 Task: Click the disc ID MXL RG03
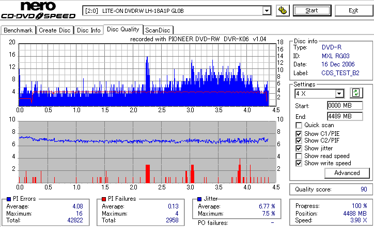pos(336,56)
